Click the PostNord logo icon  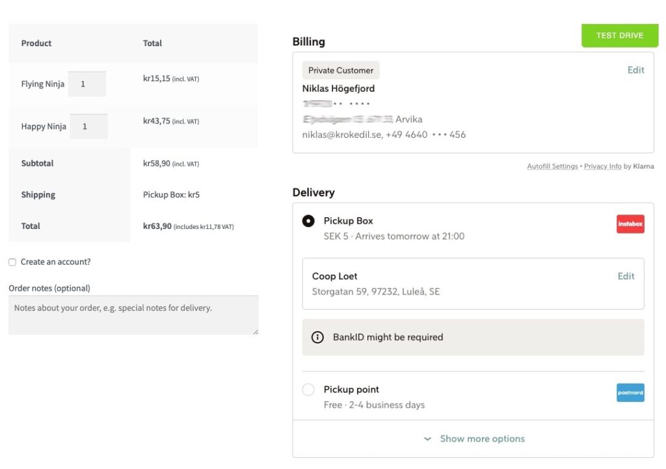630,392
